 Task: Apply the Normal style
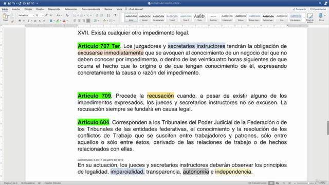[144, 17]
